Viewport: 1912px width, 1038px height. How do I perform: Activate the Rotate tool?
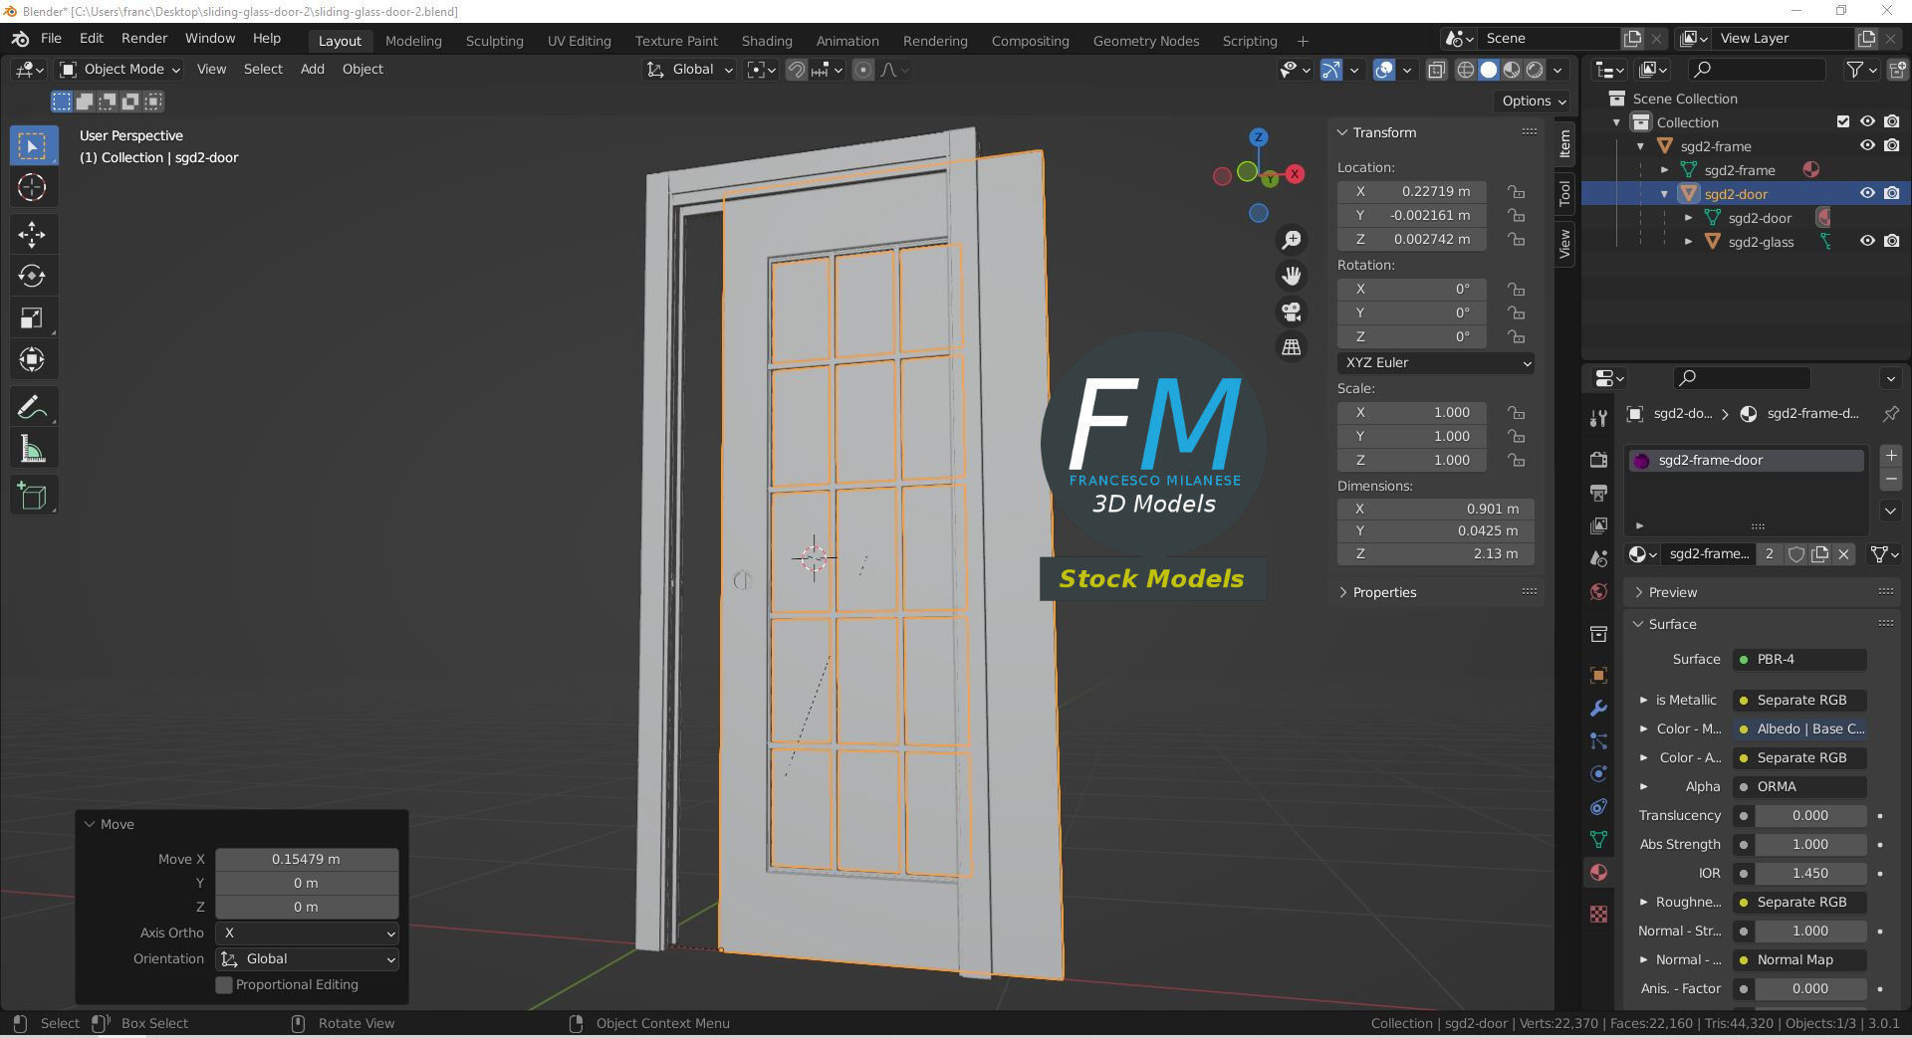(32, 276)
